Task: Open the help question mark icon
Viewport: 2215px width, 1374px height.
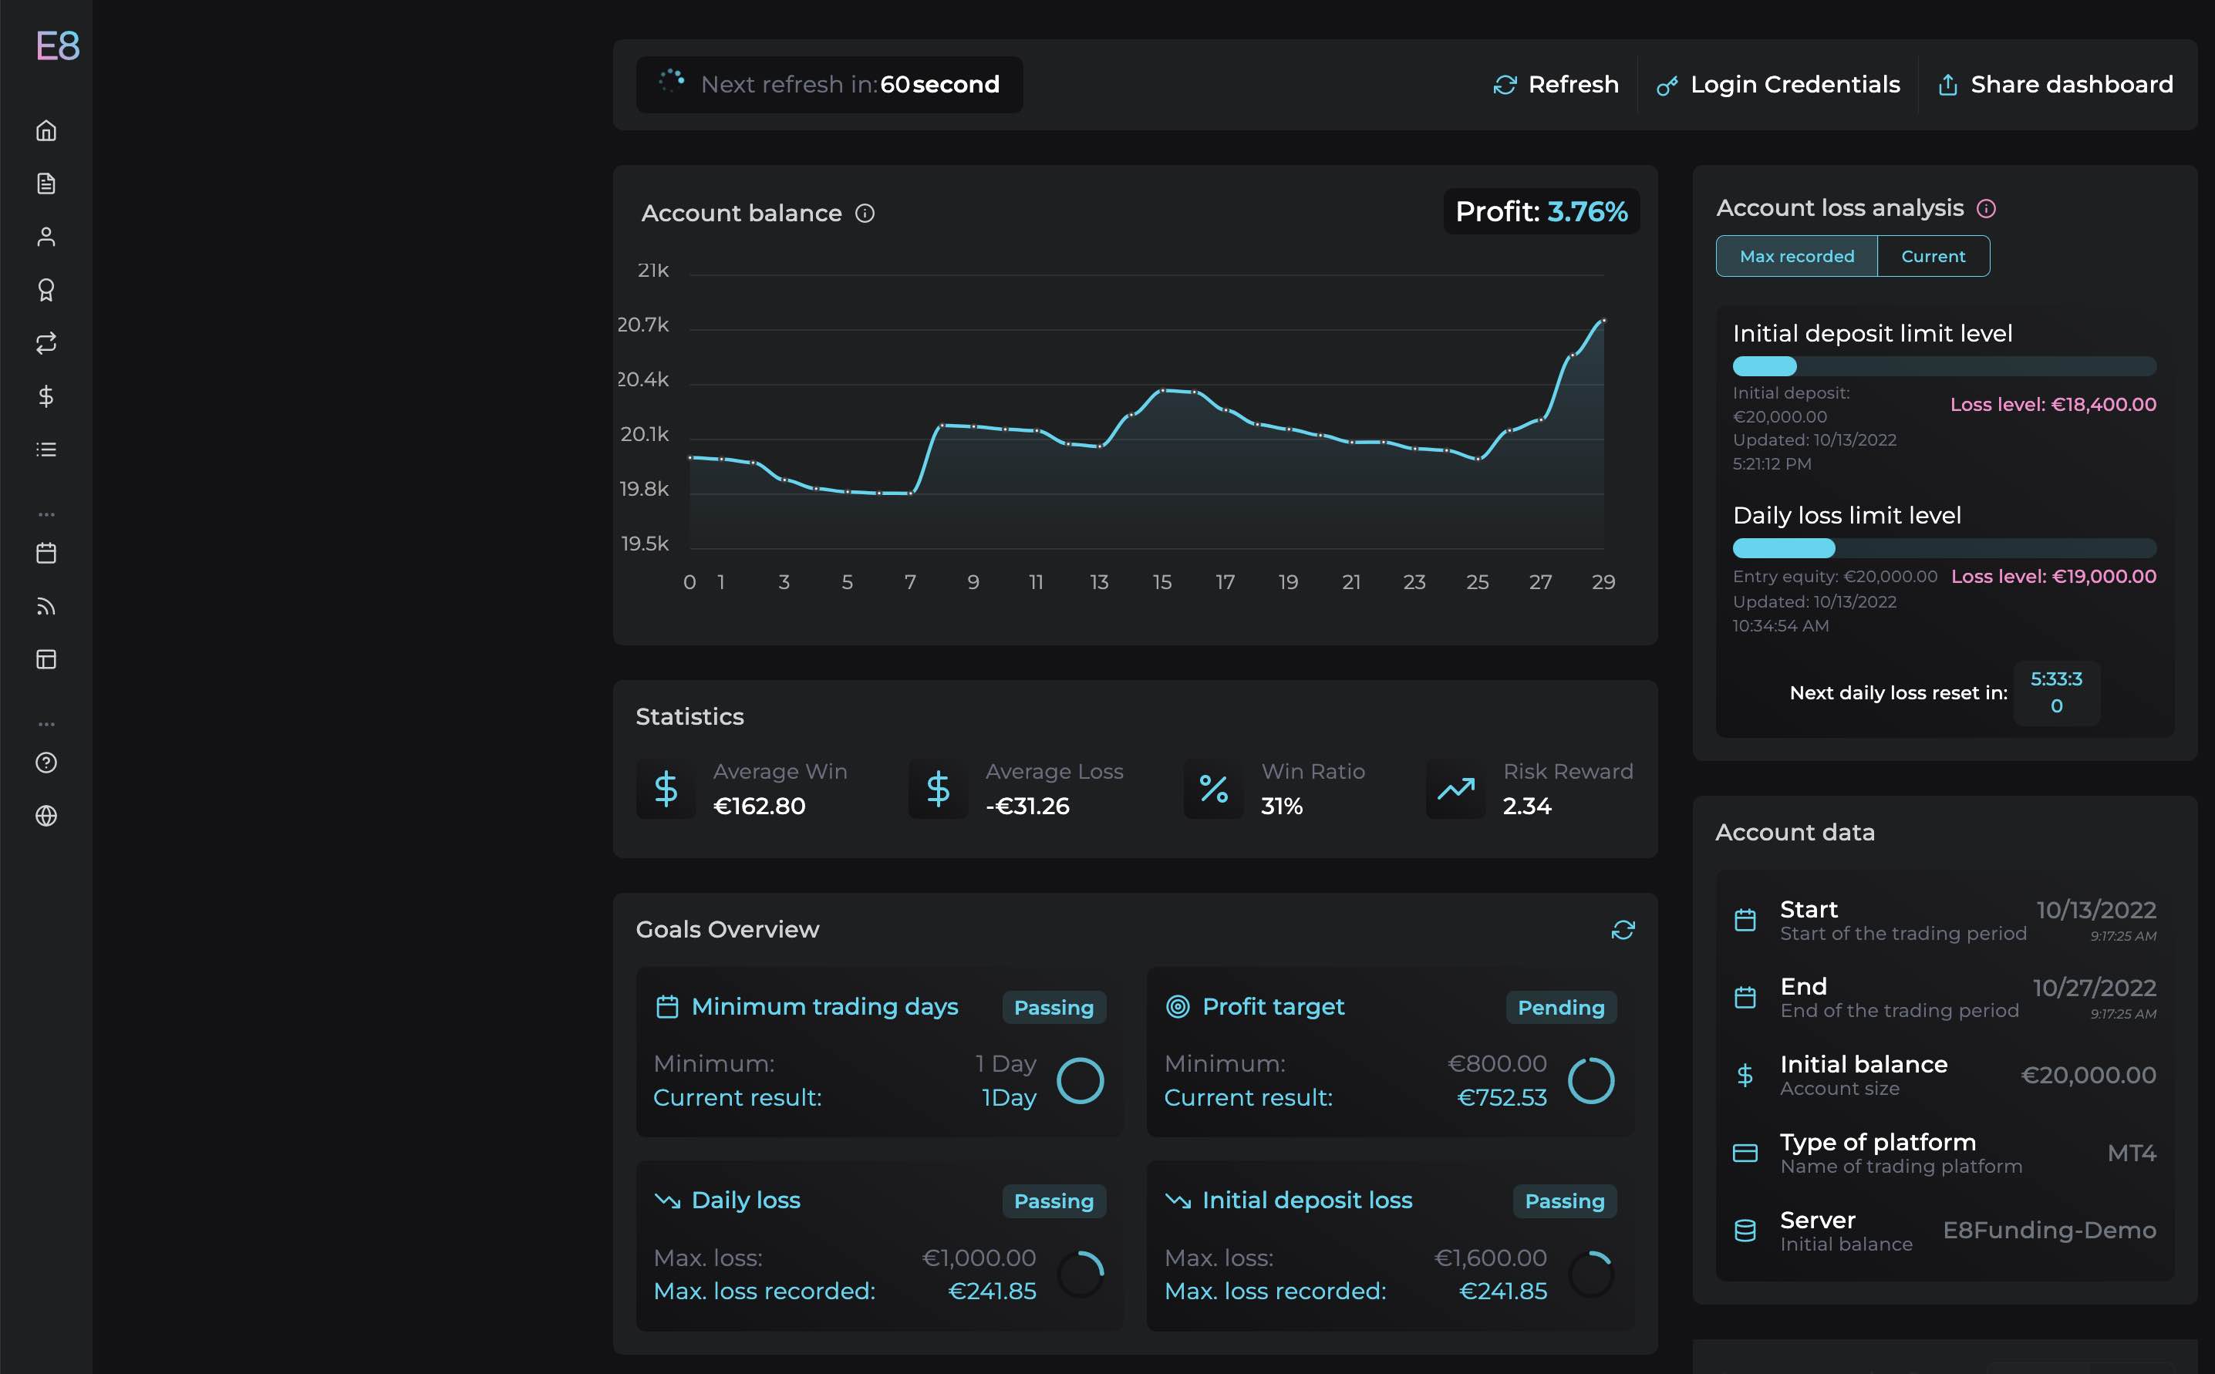Action: pyautogui.click(x=46, y=763)
